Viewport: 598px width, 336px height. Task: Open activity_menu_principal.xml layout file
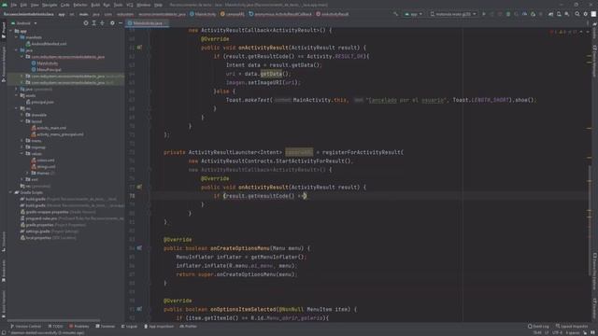click(x=58, y=134)
